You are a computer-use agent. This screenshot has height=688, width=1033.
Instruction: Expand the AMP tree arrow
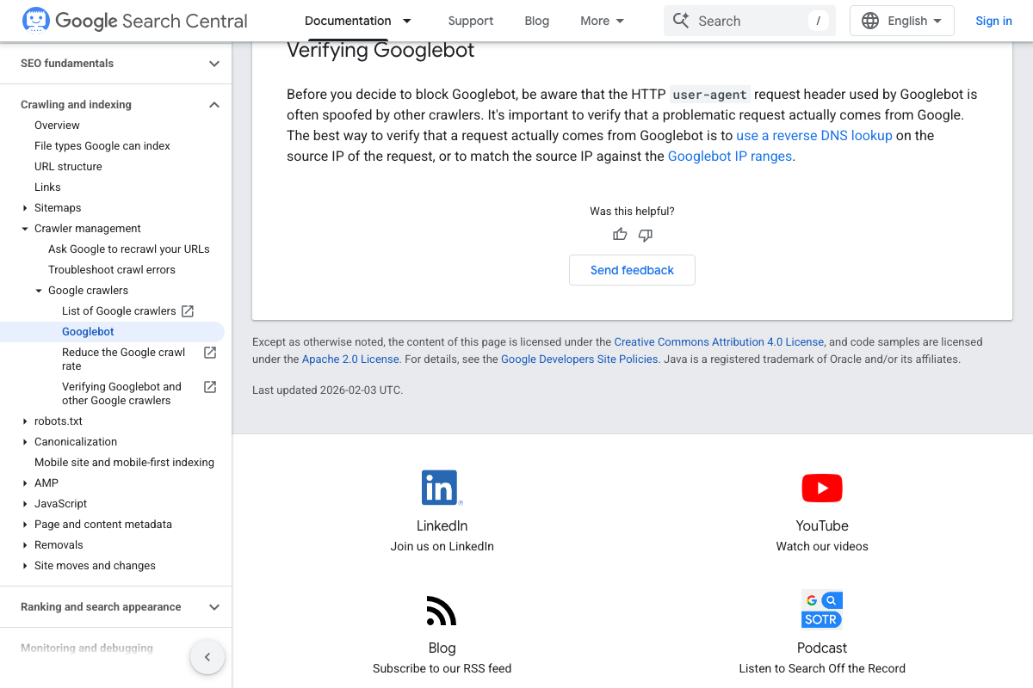pyautogui.click(x=25, y=483)
